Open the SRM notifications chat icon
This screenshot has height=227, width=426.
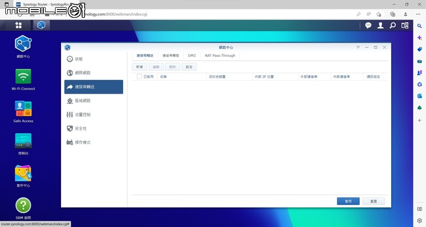click(x=368, y=25)
